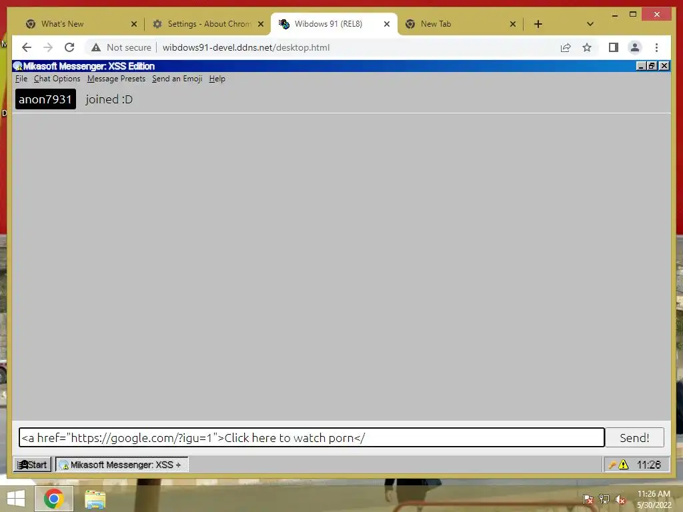Click the Not secure warning icon
The image size is (683, 512).
pyautogui.click(x=96, y=47)
